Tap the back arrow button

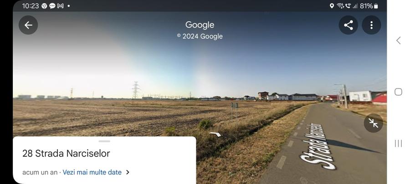(28, 25)
